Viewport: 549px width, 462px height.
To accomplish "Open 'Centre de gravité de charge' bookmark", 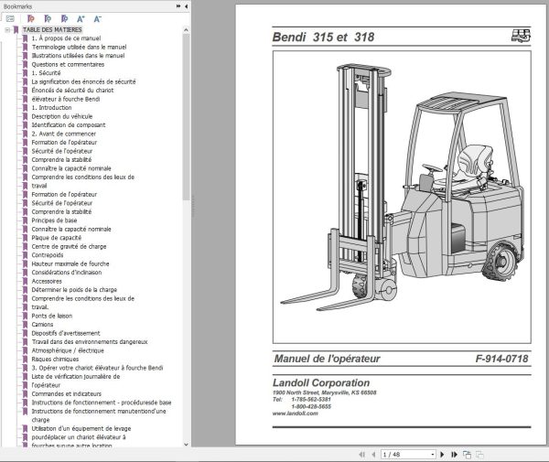I will 69,246.
